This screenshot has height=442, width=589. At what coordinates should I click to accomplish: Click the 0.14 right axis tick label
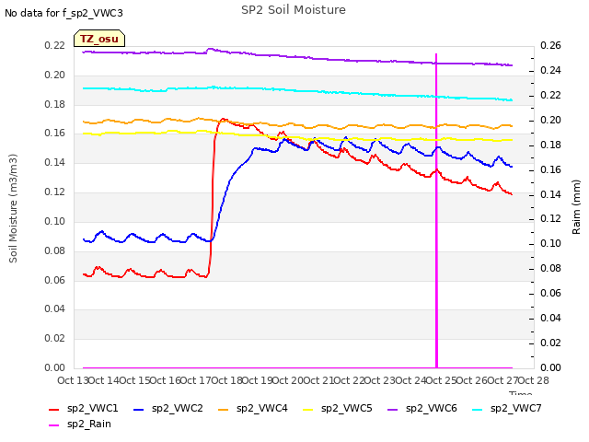pyautogui.click(x=550, y=194)
